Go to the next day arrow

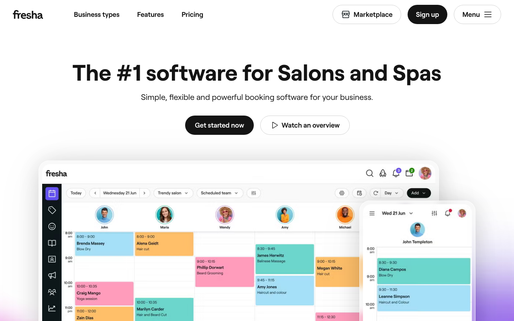tap(145, 193)
